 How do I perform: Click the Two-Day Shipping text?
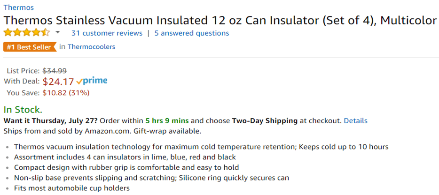[x=265, y=121]
